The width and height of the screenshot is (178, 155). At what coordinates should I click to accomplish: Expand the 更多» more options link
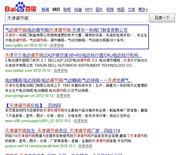coord(143,10)
